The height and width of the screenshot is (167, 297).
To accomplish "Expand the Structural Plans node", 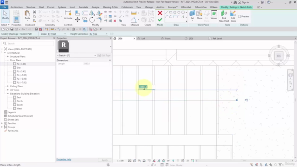I will (x=8, y=57).
